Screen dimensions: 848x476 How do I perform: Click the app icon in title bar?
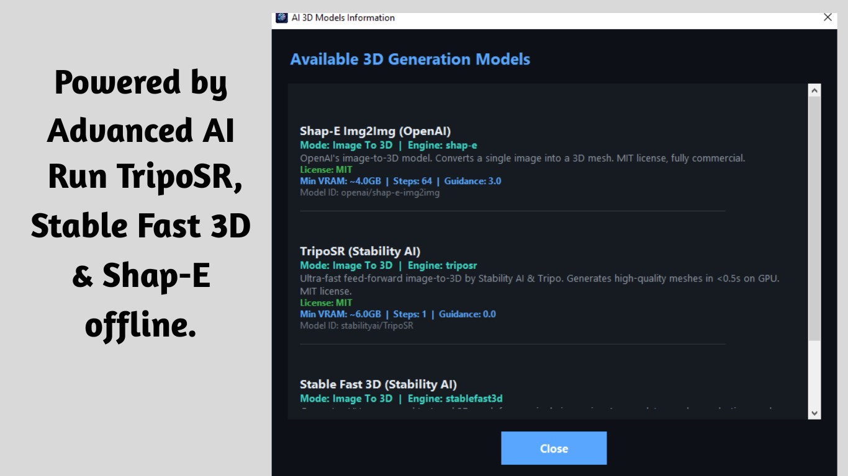click(x=282, y=17)
